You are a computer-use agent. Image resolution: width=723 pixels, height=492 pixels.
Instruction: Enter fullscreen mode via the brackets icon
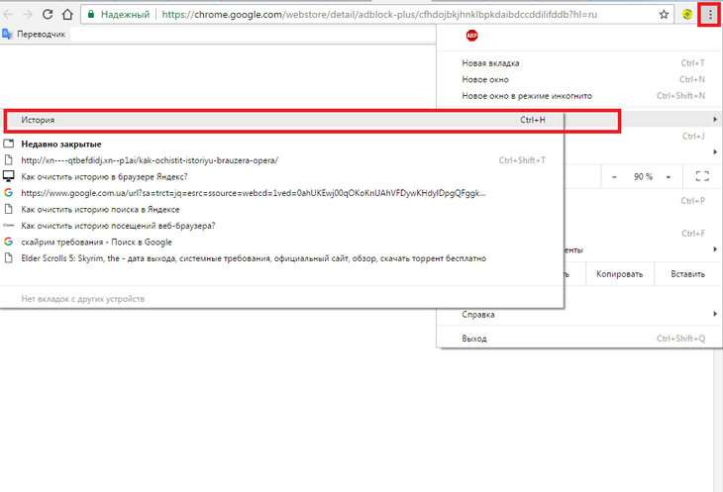coord(703,176)
